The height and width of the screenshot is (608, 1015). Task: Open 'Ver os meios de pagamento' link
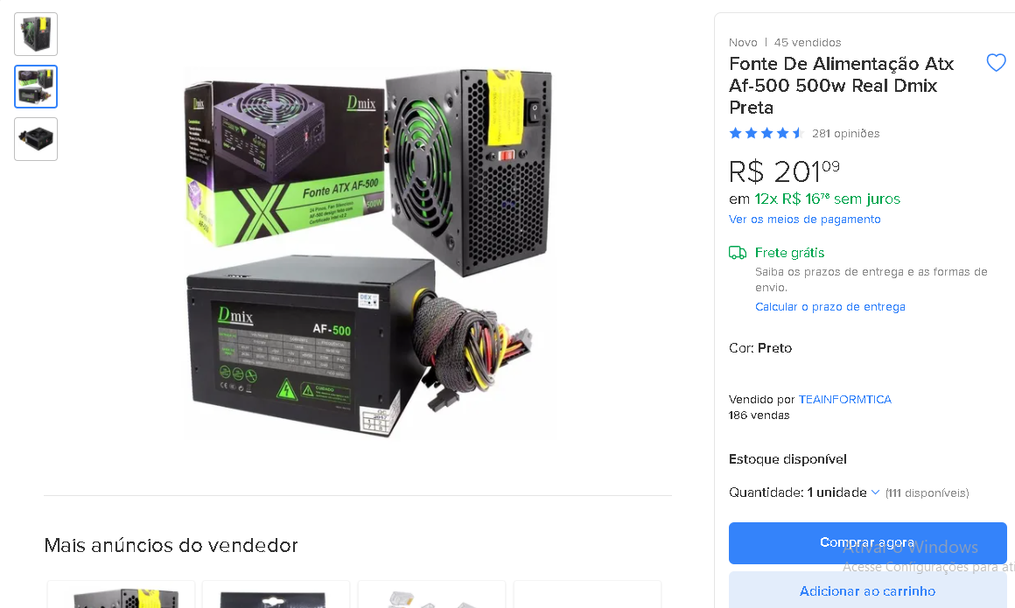point(805,220)
